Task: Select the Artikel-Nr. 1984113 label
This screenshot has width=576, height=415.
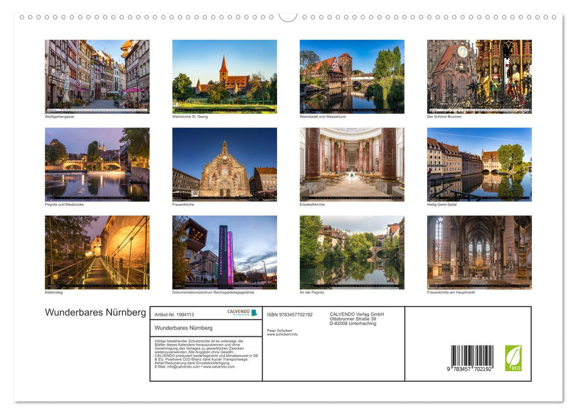Action: point(174,314)
